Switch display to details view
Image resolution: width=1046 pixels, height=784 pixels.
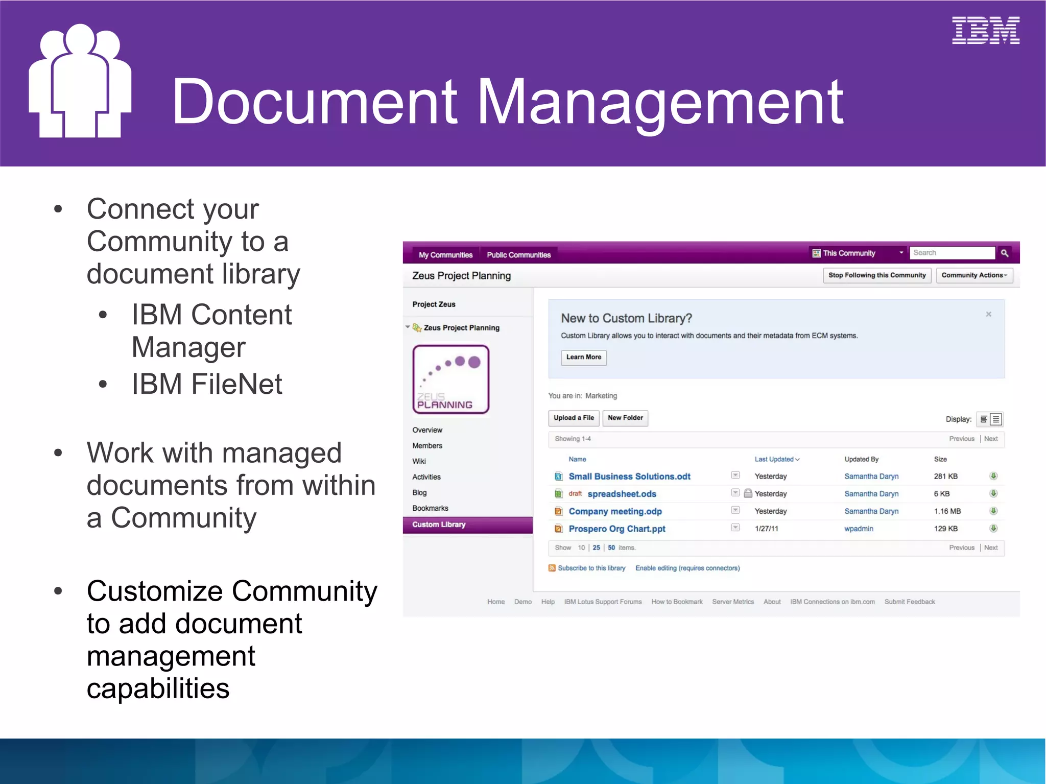[983, 419]
